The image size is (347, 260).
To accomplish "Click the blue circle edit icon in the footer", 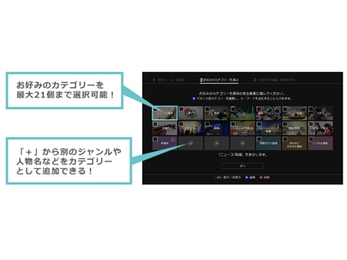I will coord(246,177).
